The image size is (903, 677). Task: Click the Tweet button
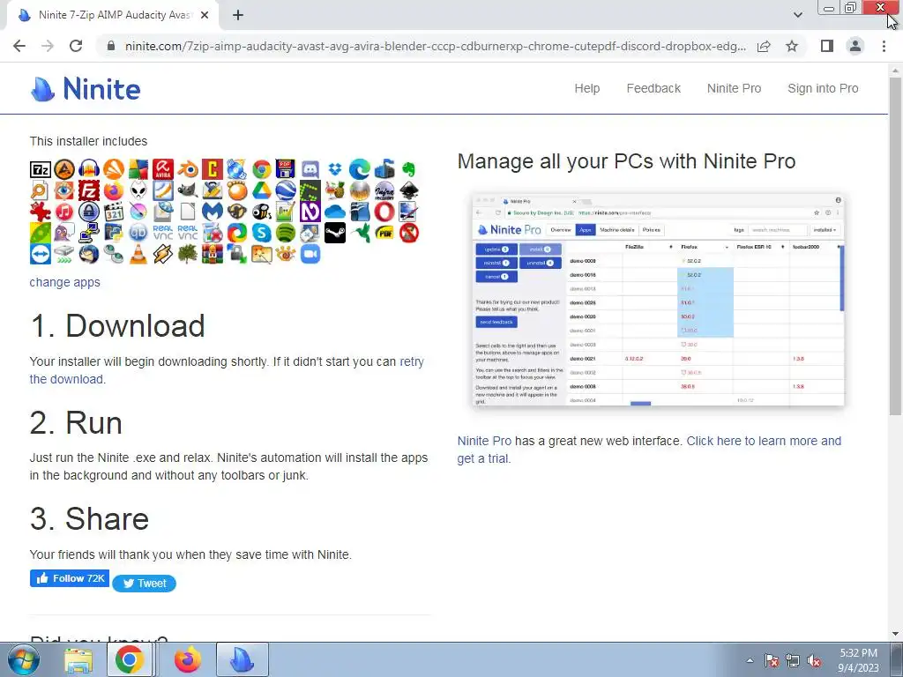click(144, 584)
